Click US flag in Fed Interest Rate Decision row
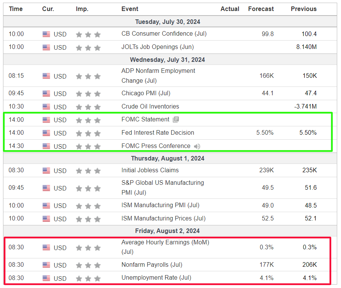Image resolution: width=341 pixels, height=288 pixels. tap(46, 133)
